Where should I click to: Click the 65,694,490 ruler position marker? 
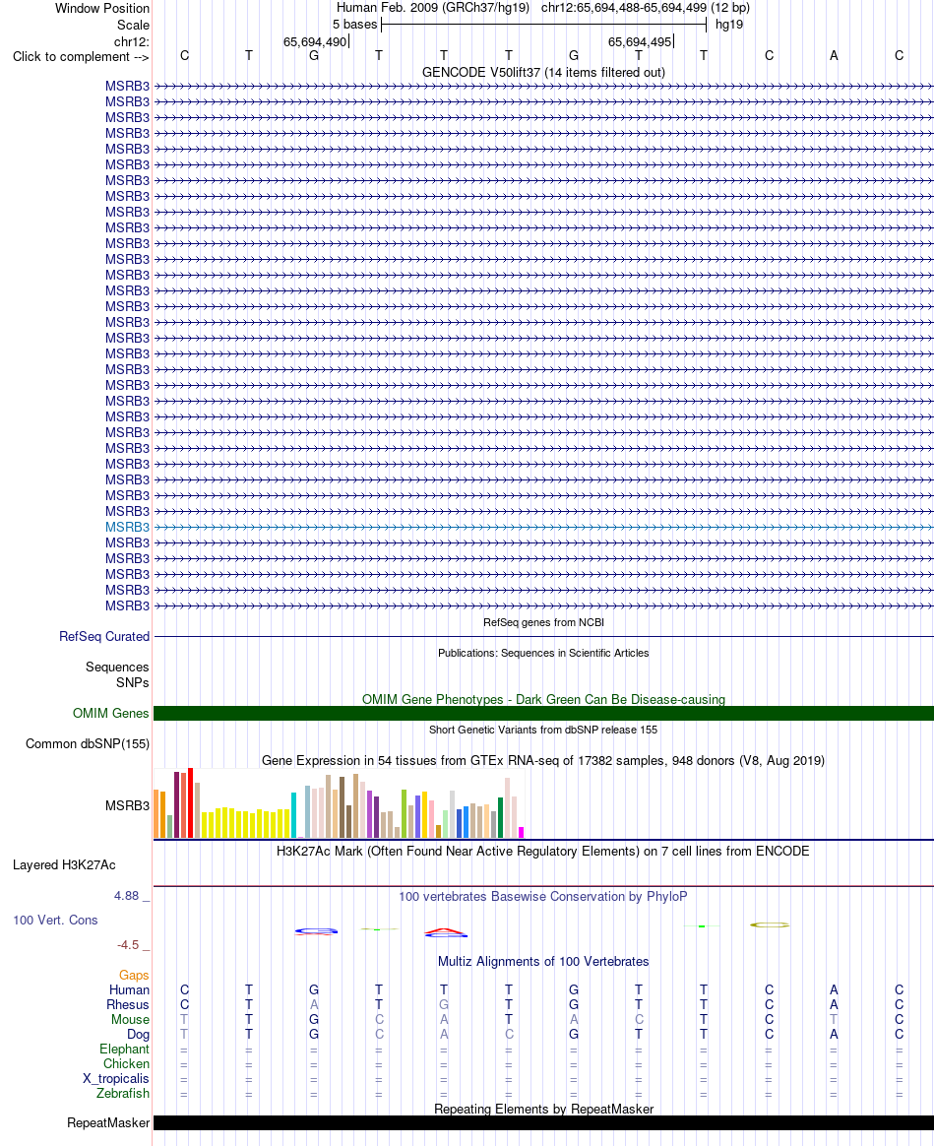315,41
